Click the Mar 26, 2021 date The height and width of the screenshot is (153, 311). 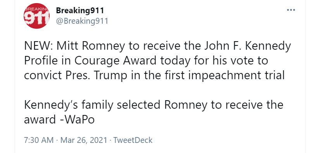[x=84, y=140]
